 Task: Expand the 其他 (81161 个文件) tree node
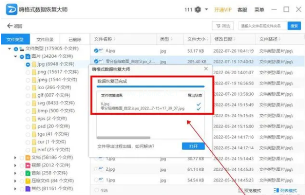[x=16, y=188]
